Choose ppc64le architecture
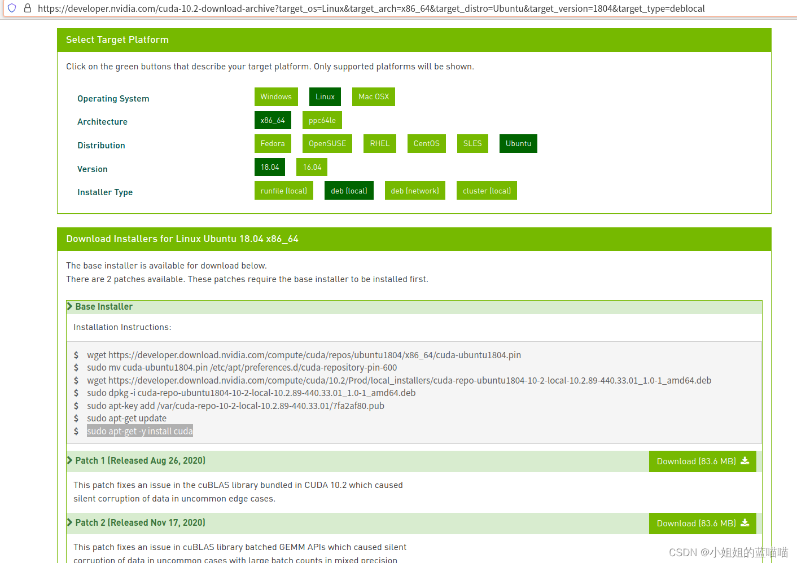797x563 pixels. pos(322,120)
